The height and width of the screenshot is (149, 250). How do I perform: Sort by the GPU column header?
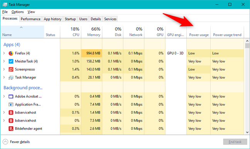[x=155, y=32]
